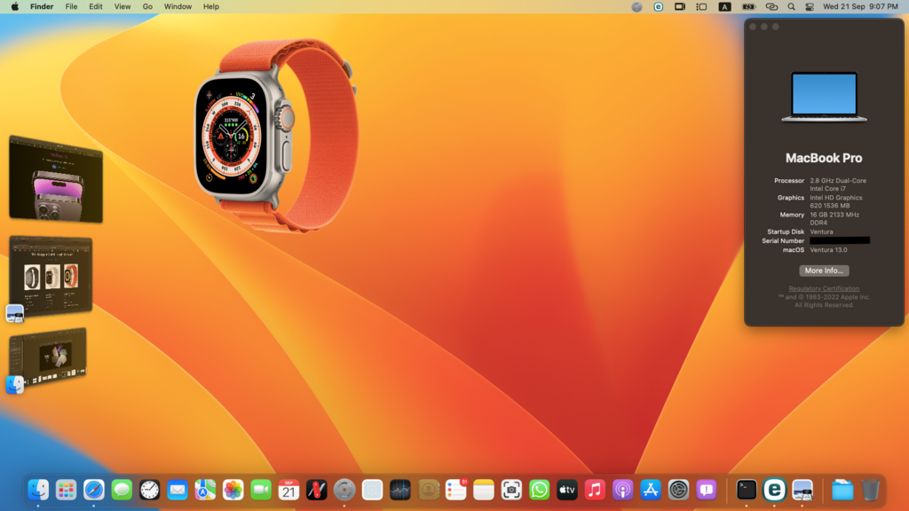909x511 pixels.
Task: Open the Go menu
Action: point(147,6)
